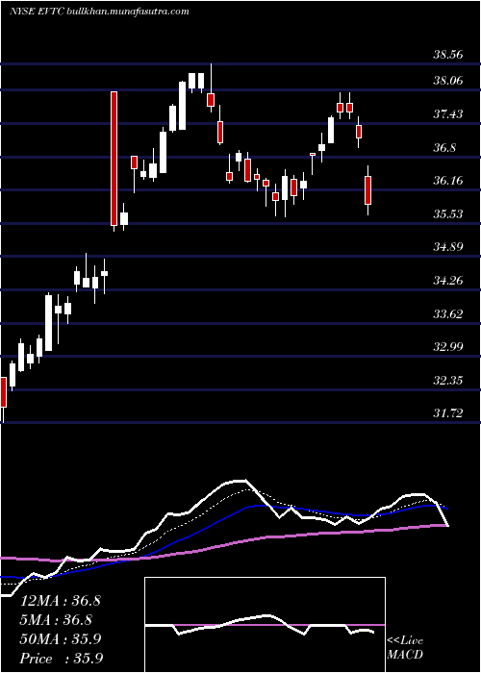The image size is (481, 673).
Task: Click the 5MA : 36.8 readout
Action: (x=57, y=620)
